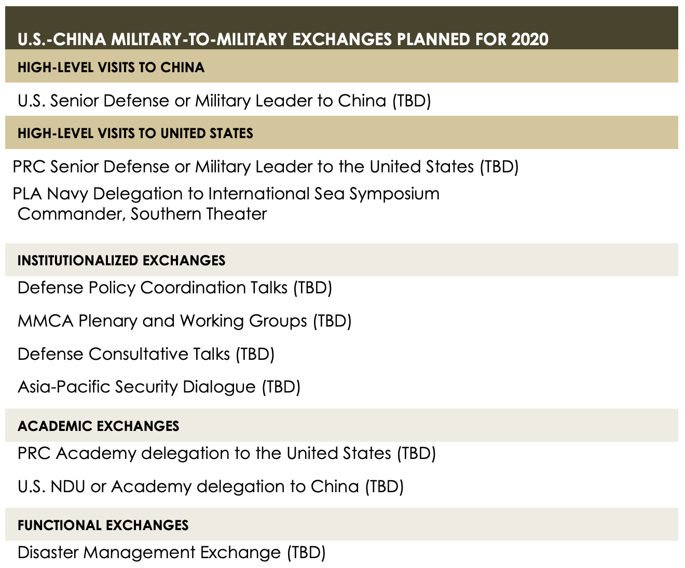Select Defense Policy Coordination Talks entry

(175, 288)
